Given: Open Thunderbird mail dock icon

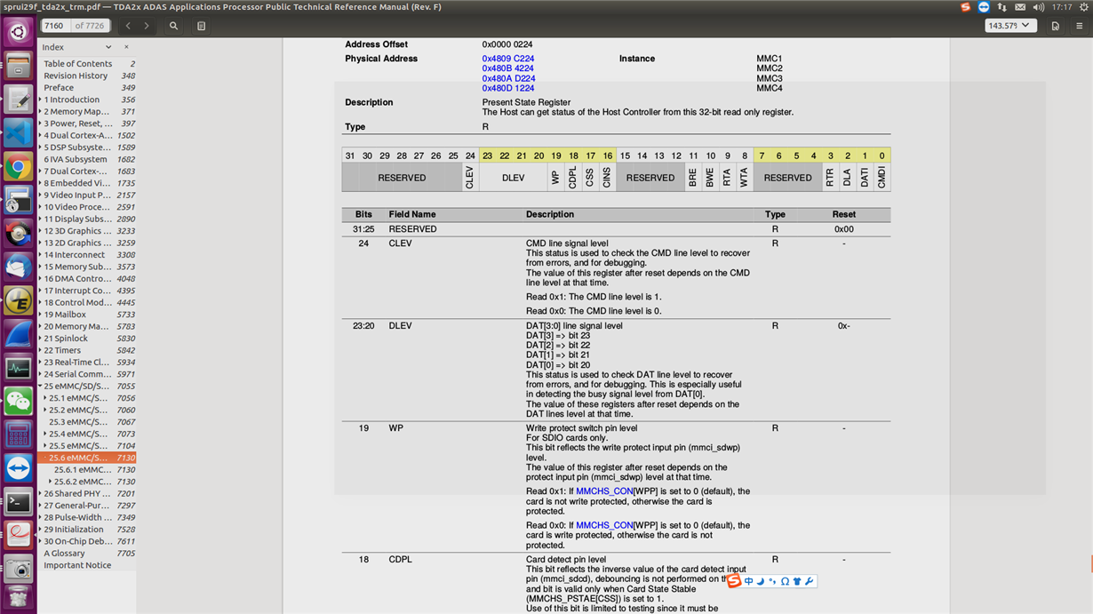Looking at the screenshot, I should [x=18, y=267].
